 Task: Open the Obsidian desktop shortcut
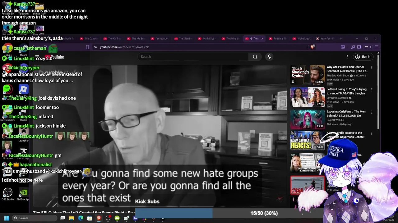(8, 153)
